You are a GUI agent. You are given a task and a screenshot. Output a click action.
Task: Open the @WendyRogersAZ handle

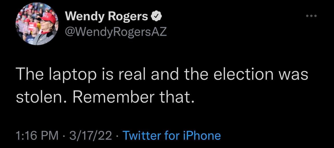pyautogui.click(x=116, y=32)
